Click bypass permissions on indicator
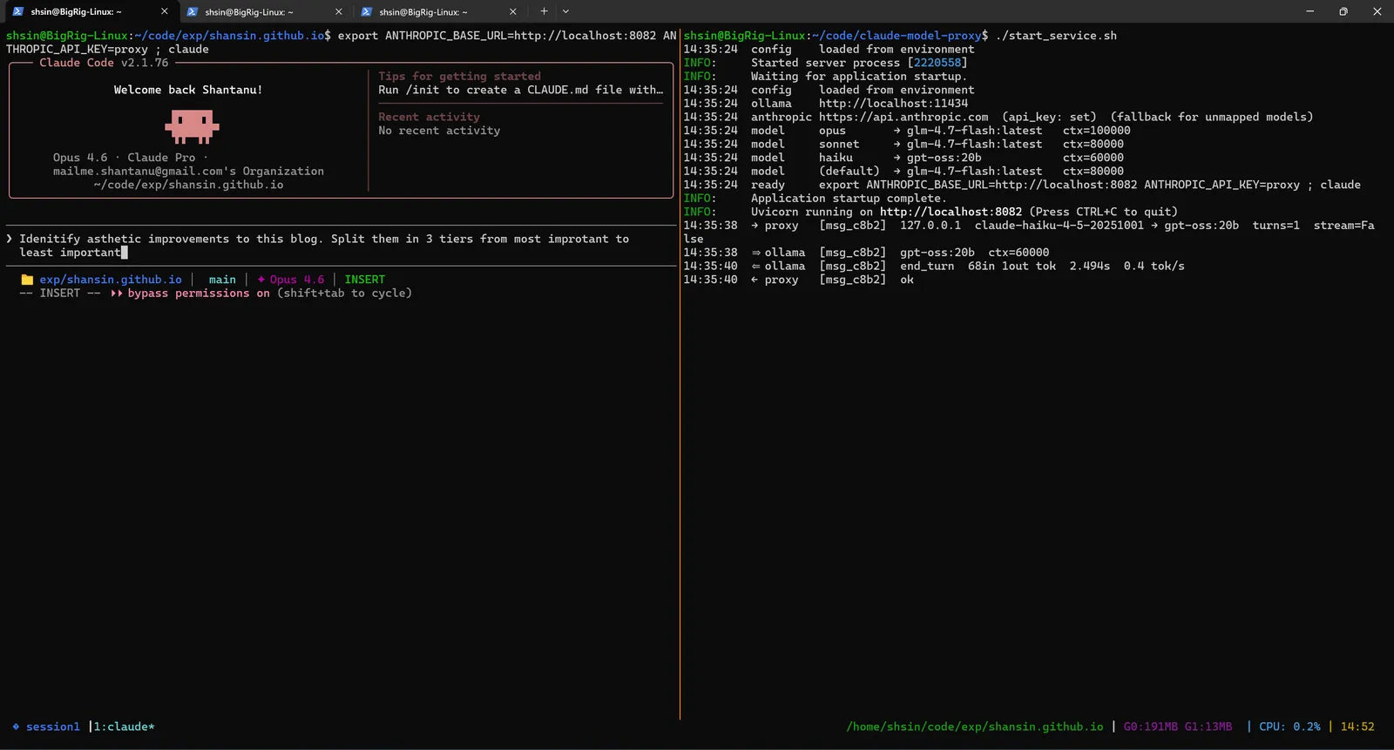This screenshot has width=1394, height=750. (x=191, y=293)
